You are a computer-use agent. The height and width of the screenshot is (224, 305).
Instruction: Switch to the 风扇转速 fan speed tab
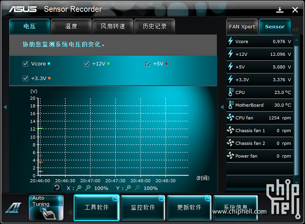tap(113, 27)
